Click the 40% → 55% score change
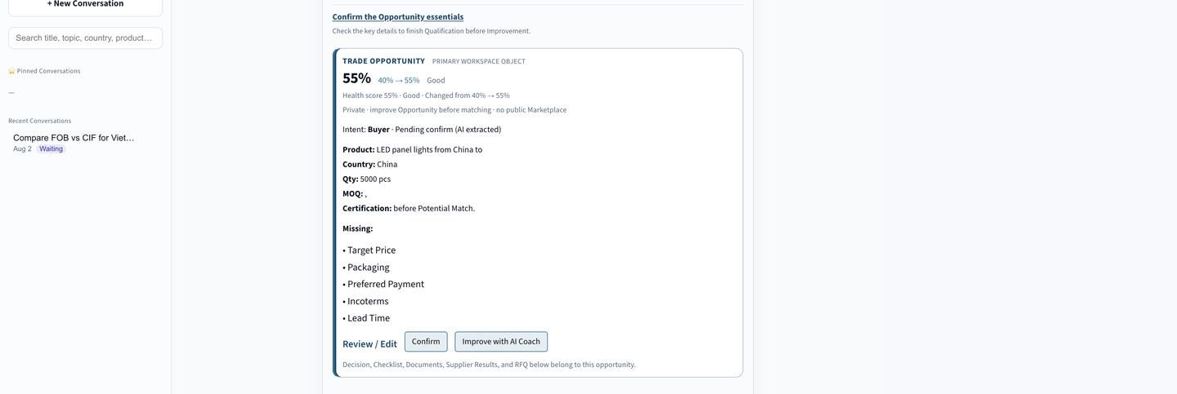This screenshot has height=394, width=1177. [x=399, y=81]
